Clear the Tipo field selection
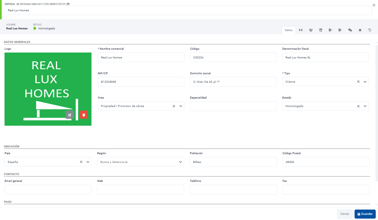Image resolution: width=378 pixels, height=220 pixels. (358, 82)
